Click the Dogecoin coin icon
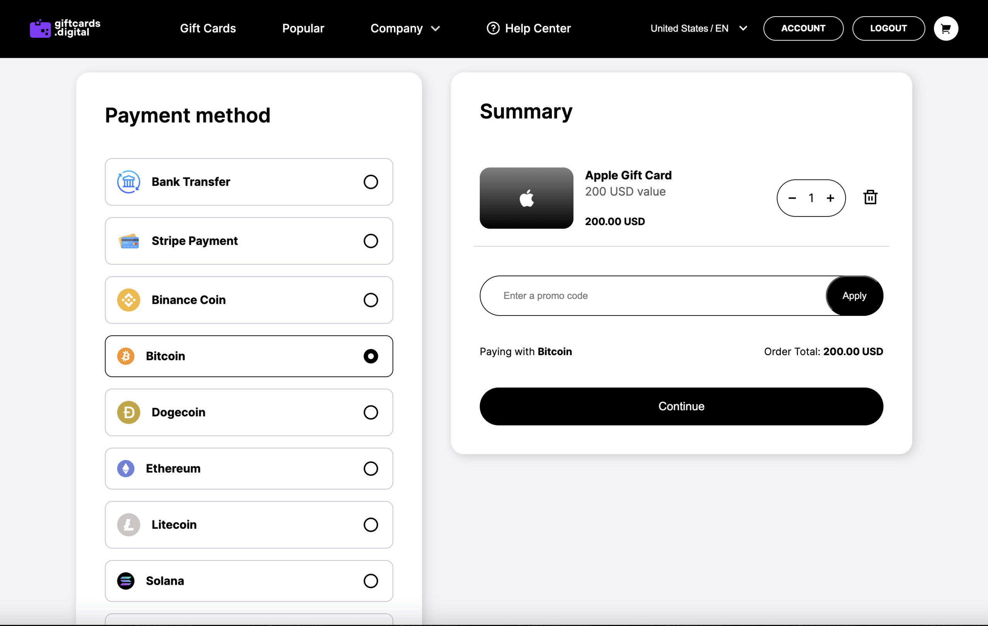This screenshot has width=988, height=626. point(129,412)
